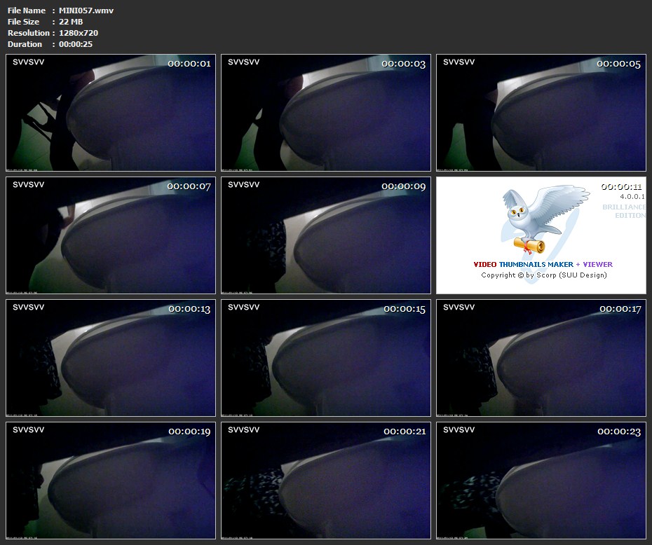Select the thumbnail at 00:00:21
Image resolution: width=652 pixels, height=545 pixels.
326,480
